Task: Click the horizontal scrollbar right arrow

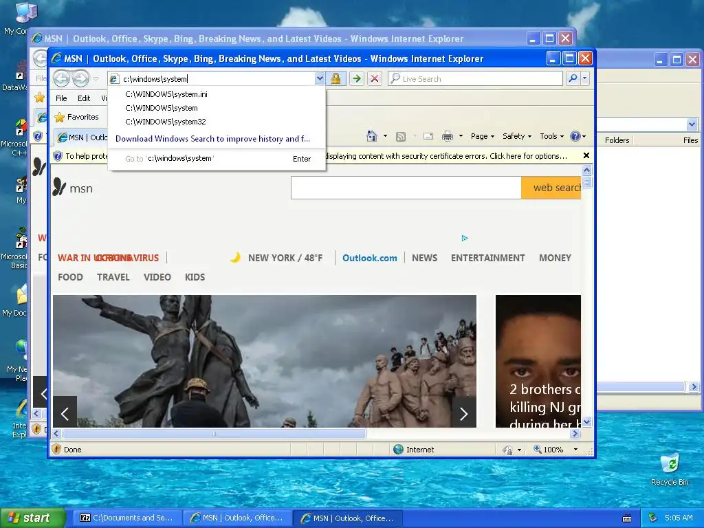Action: [x=575, y=433]
